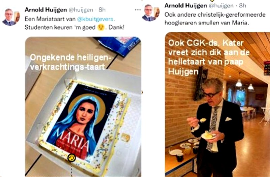The width and height of the screenshot is (270, 177).
Task: Click the winking emoji after 'goed'
Action: tap(101, 27)
